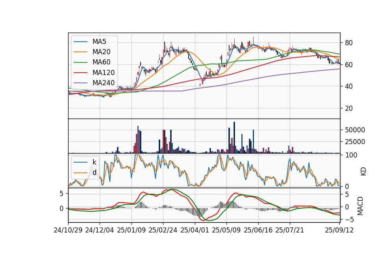Click the 24/12/04 date tick label

click(x=100, y=230)
